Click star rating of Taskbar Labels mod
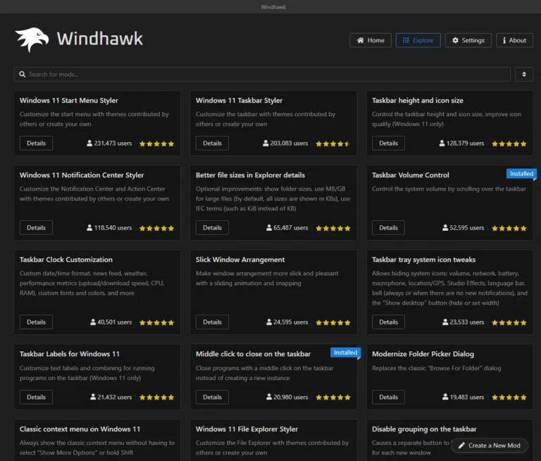The width and height of the screenshot is (541, 461). click(156, 397)
